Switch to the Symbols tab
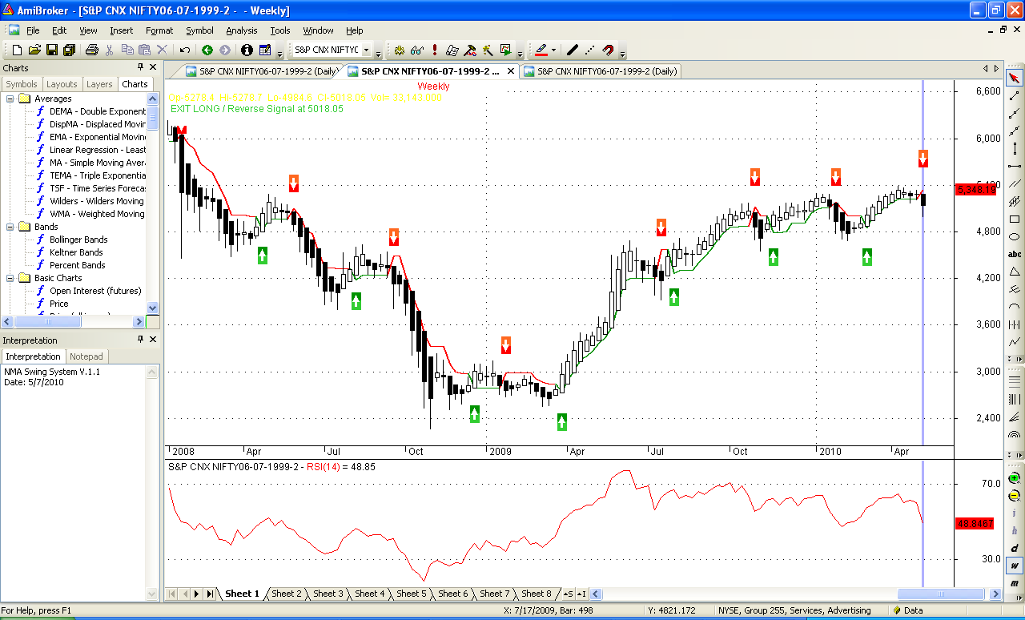Screen dimensions: 1025x620 [22, 84]
